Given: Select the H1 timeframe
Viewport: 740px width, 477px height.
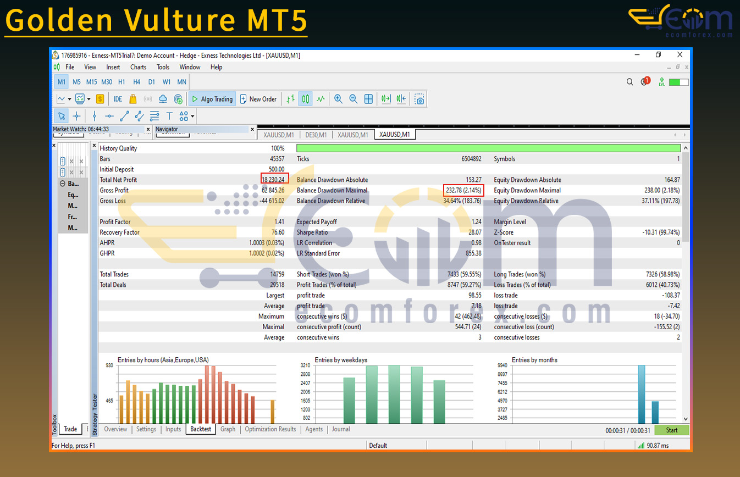Looking at the screenshot, I should pyautogui.click(x=122, y=82).
